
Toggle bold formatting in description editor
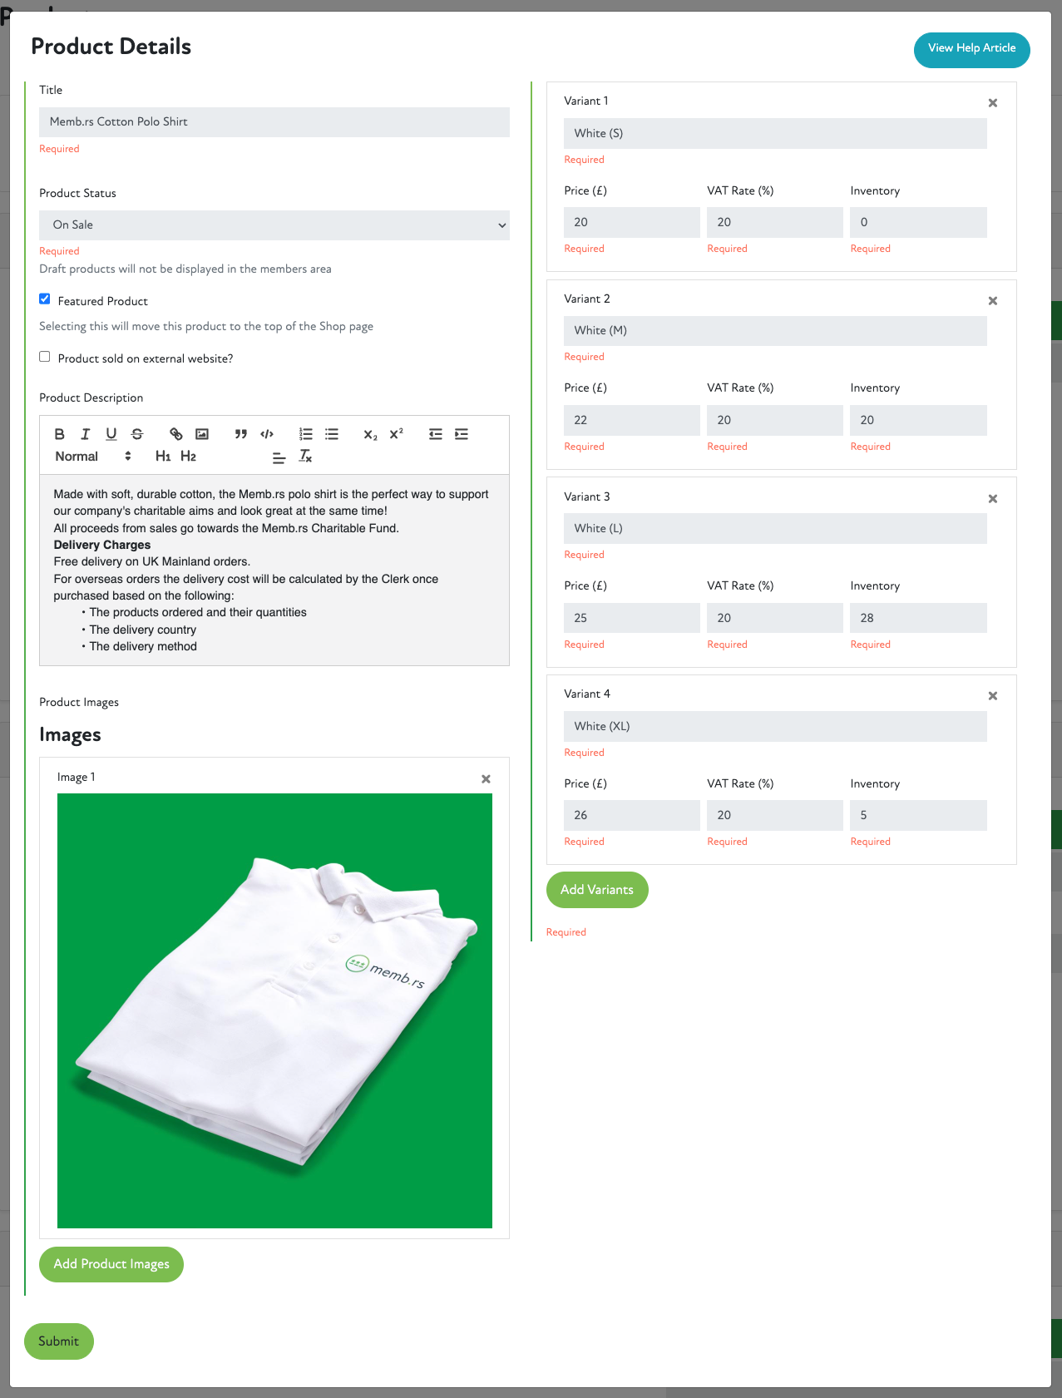[x=59, y=434]
